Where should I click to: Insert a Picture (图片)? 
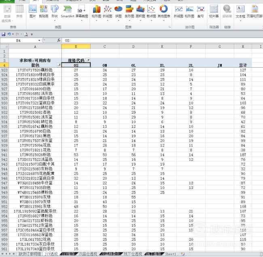32,11
